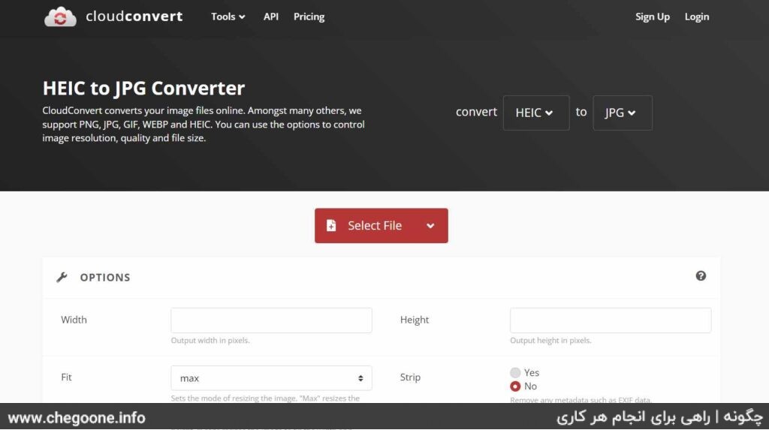Click the CloudConvert cloud logo icon
Viewport: 769px width, 430px height.
[x=60, y=17]
